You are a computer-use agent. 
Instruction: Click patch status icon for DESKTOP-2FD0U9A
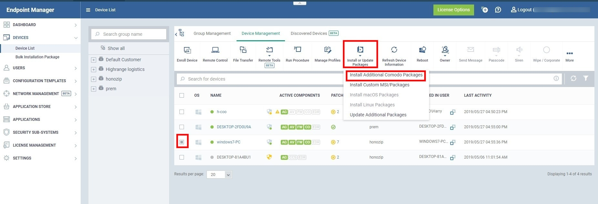333,127
